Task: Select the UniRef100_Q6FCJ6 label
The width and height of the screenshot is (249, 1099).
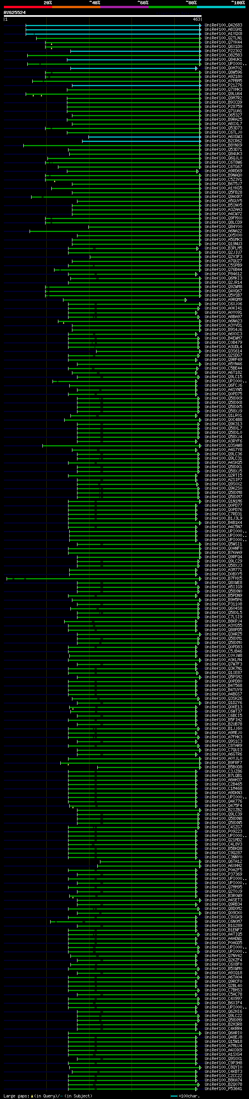Action: click(223, 385)
